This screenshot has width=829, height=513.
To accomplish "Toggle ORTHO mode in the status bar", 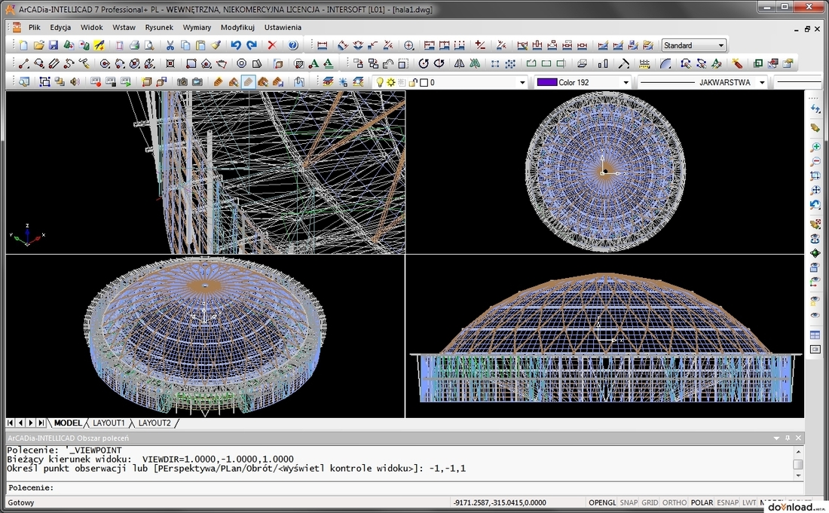I will (675, 502).
